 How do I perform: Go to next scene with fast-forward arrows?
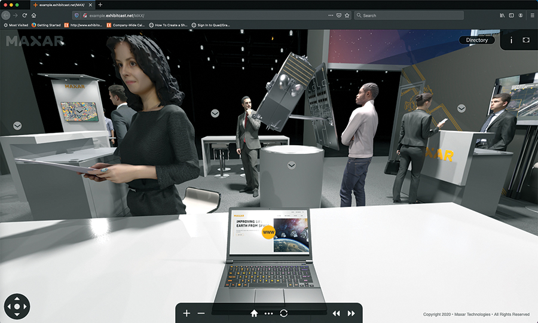pos(351,313)
